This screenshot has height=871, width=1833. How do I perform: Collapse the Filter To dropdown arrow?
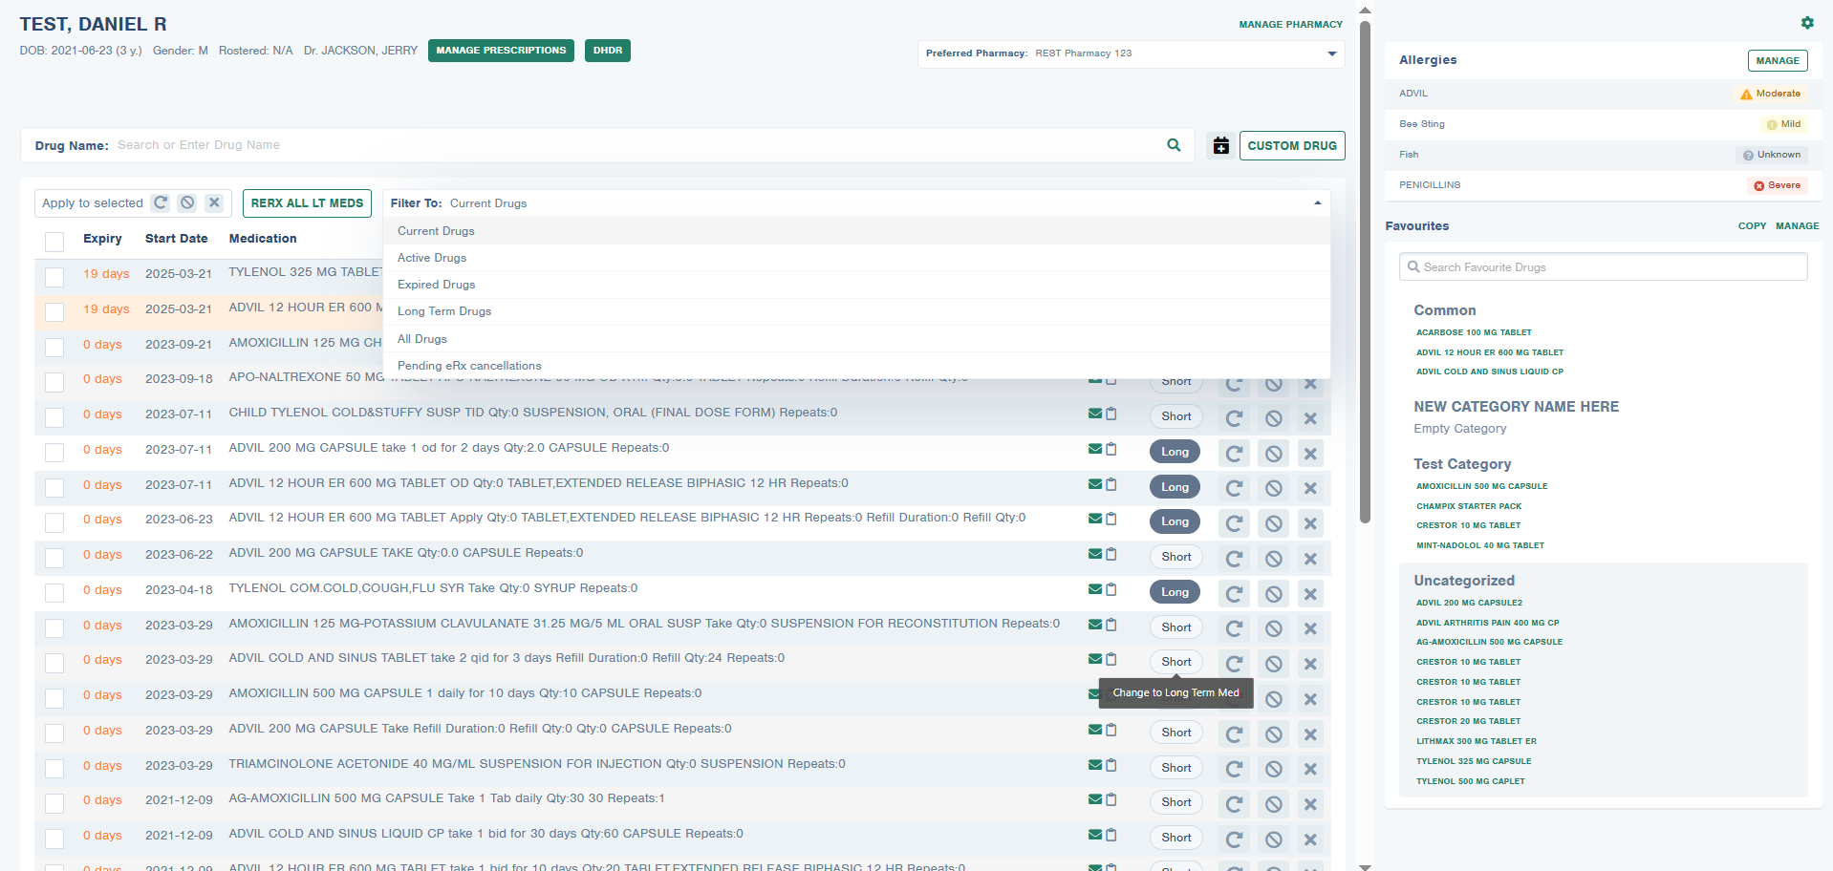(x=1317, y=203)
